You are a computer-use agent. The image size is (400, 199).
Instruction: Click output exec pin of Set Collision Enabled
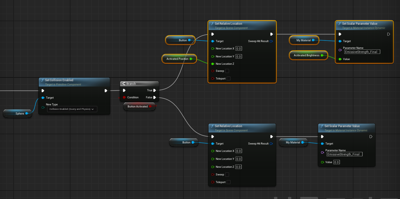[106, 91]
